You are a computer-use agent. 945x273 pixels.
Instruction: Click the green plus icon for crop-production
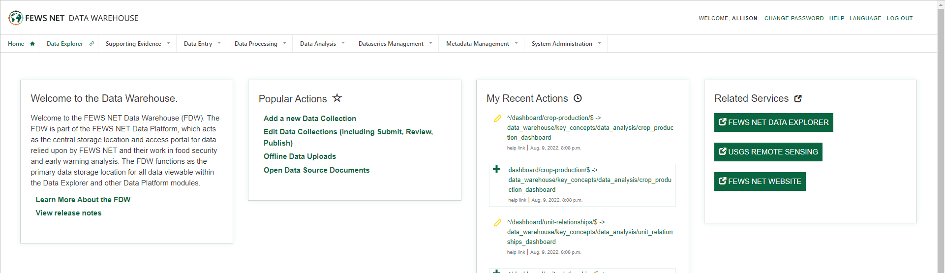click(497, 170)
